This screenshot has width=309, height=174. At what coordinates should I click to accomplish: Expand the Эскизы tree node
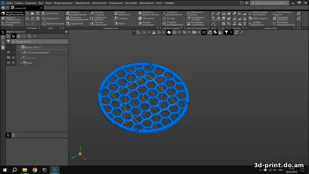[x=21, y=58]
